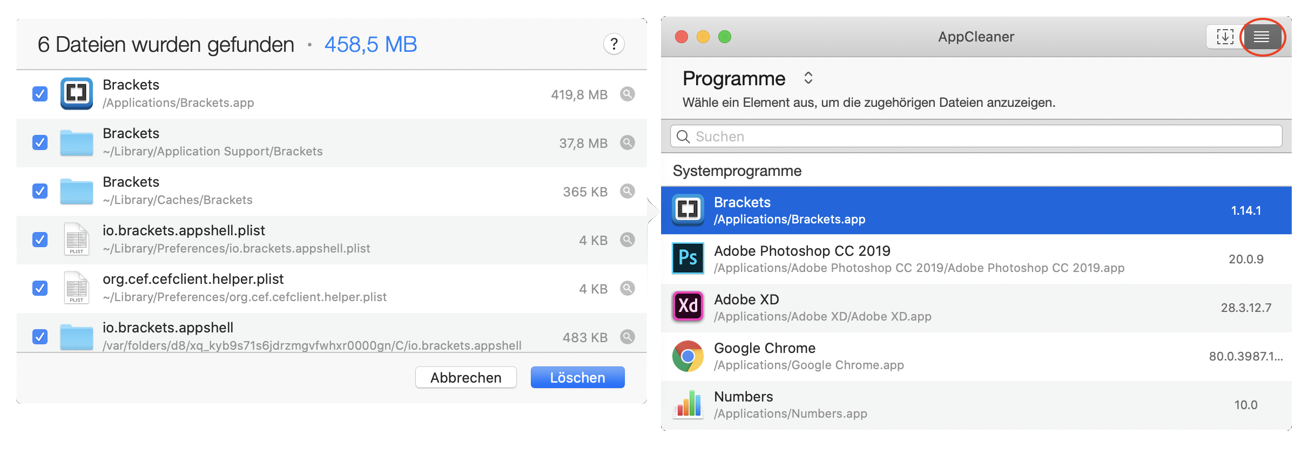Open the application list view icon
Image resolution: width=1308 pixels, height=449 pixels.
point(1262,37)
